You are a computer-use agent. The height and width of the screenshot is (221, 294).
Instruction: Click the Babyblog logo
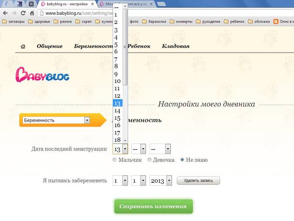[42, 74]
